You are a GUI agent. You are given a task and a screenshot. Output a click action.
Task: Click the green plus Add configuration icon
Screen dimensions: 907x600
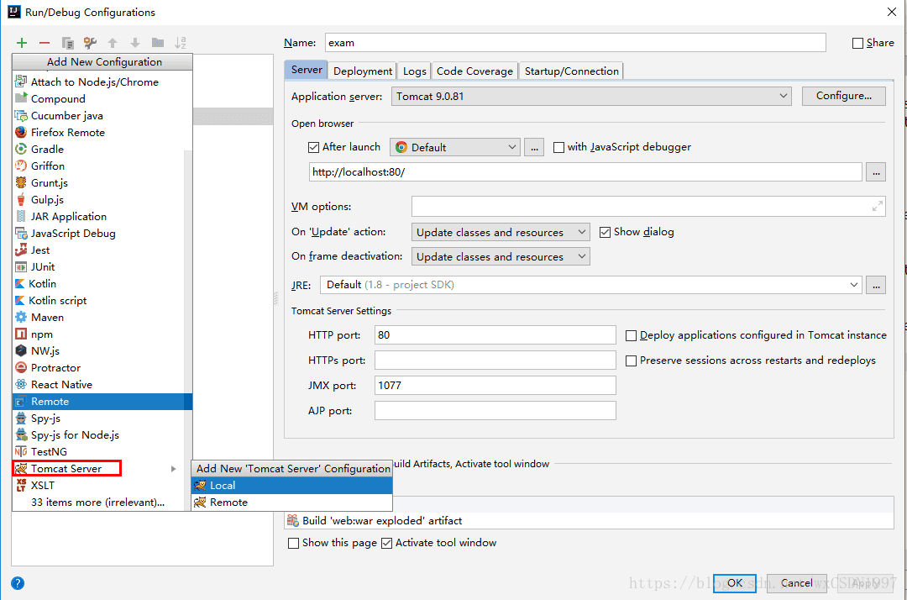pyautogui.click(x=22, y=43)
